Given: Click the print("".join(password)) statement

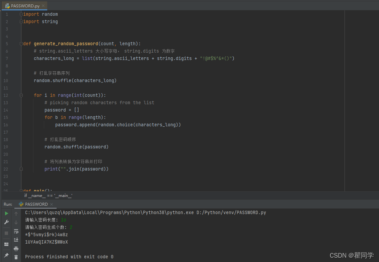Looking at the screenshot, I should click(76, 169).
